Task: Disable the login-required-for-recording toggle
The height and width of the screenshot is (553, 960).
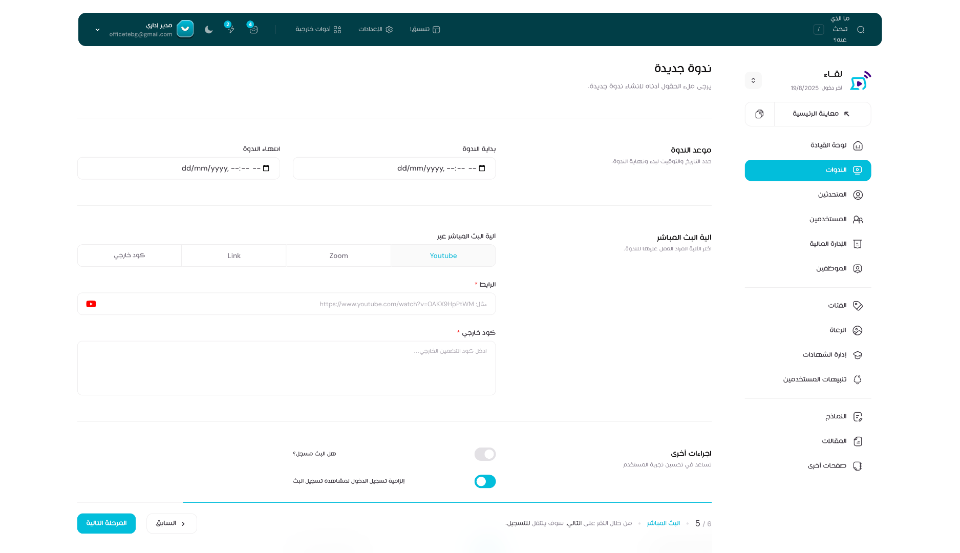Action: (484, 481)
